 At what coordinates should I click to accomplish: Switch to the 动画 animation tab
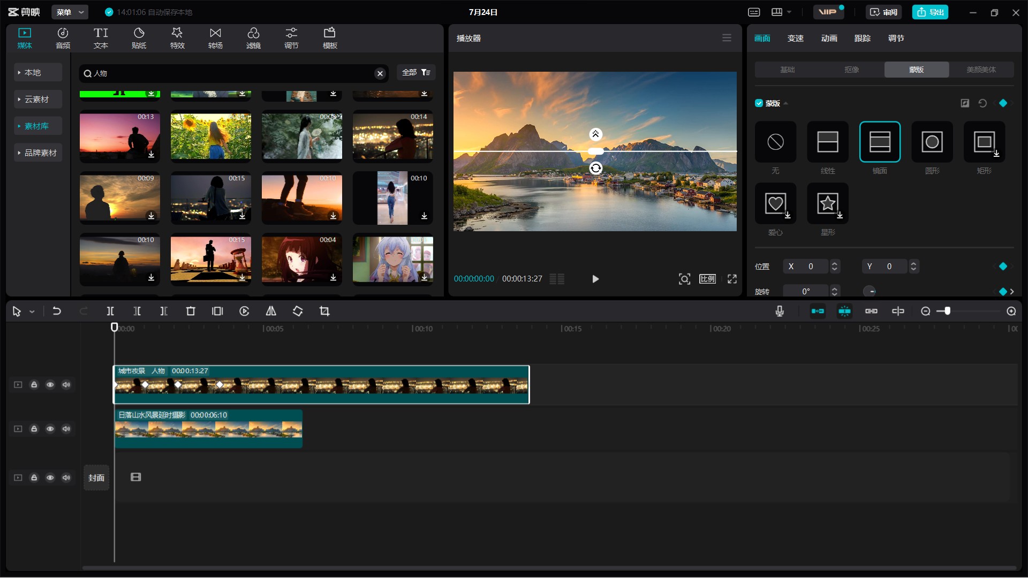[x=829, y=38]
